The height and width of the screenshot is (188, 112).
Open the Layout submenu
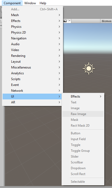tap(32, 62)
